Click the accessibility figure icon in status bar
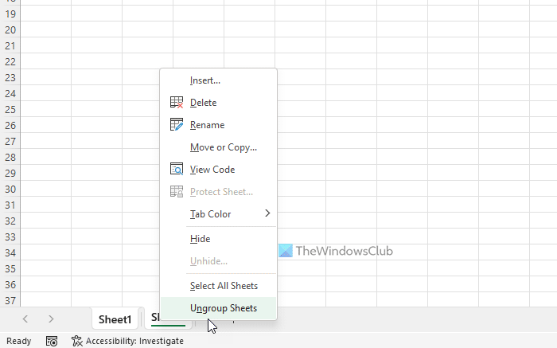 click(x=76, y=341)
